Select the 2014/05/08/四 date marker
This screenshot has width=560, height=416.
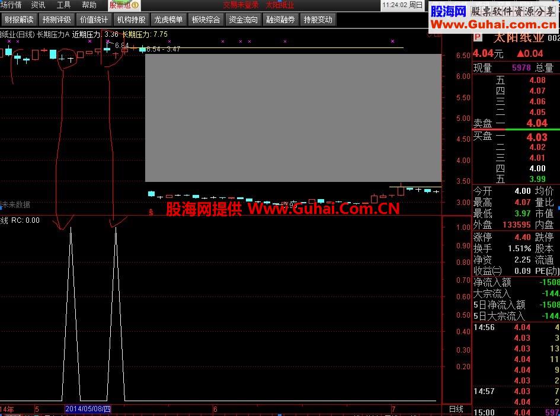[x=88, y=409]
